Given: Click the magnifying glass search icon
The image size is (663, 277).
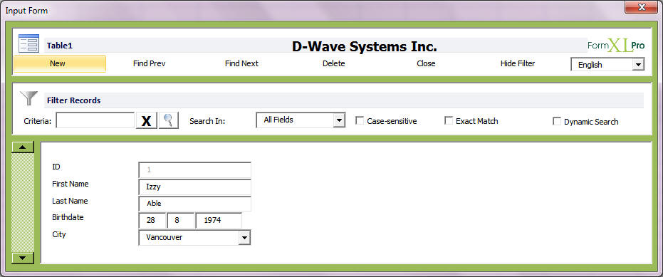Looking at the screenshot, I should click(x=168, y=120).
